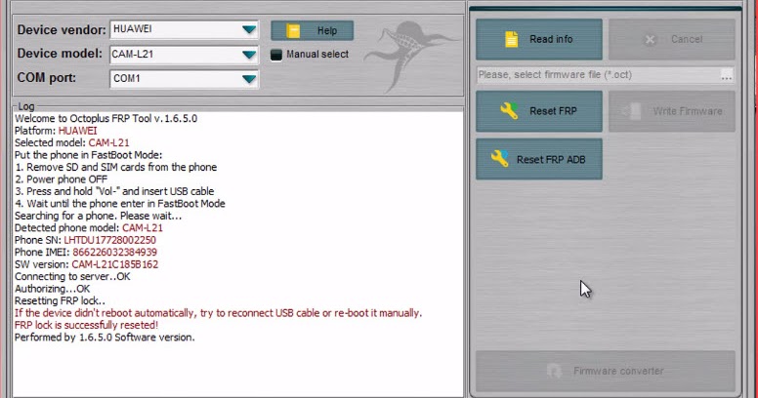This screenshot has height=398, width=758.
Task: Browse firmware file with the ellipsis button
Action: 727,75
